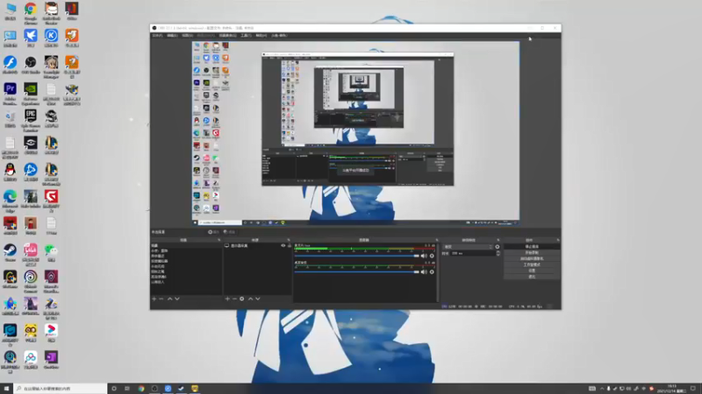Add a new scene with the Scenes plus icon
702x394 pixels.
(x=154, y=299)
